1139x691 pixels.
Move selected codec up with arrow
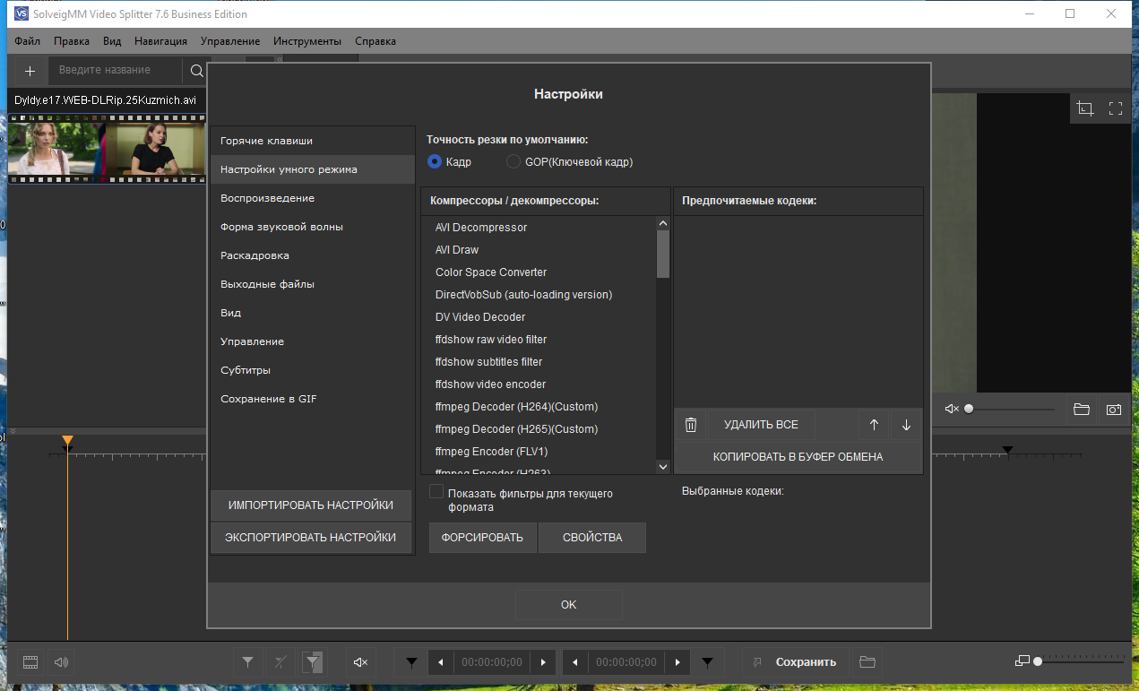tap(875, 425)
